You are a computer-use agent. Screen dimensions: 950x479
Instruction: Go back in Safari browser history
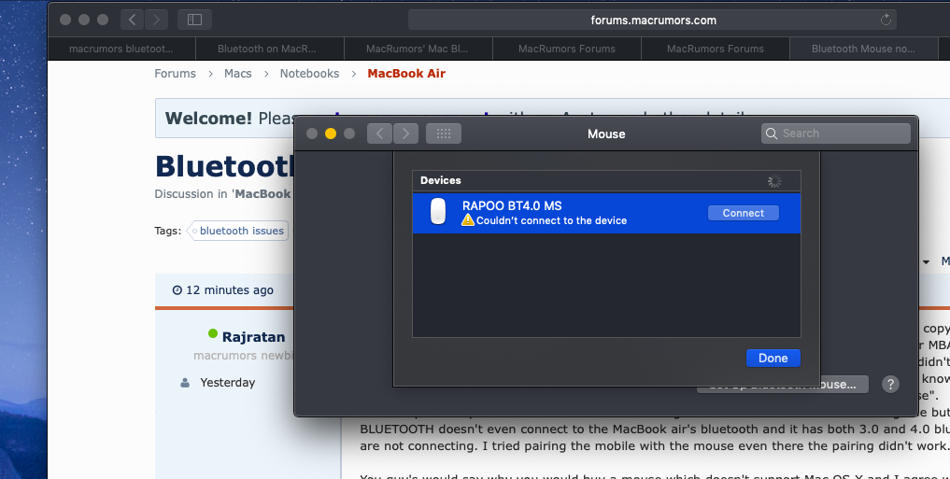click(x=132, y=20)
